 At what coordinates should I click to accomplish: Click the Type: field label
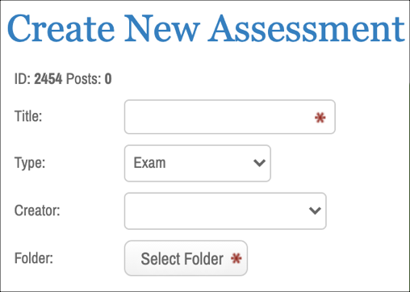(30, 163)
